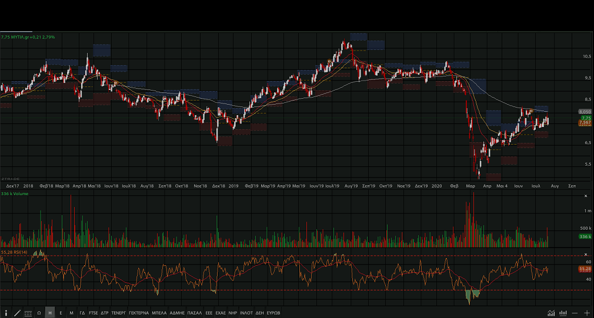Close the RSI indicator panel
This screenshot has height=318, width=594.
pos(585,253)
